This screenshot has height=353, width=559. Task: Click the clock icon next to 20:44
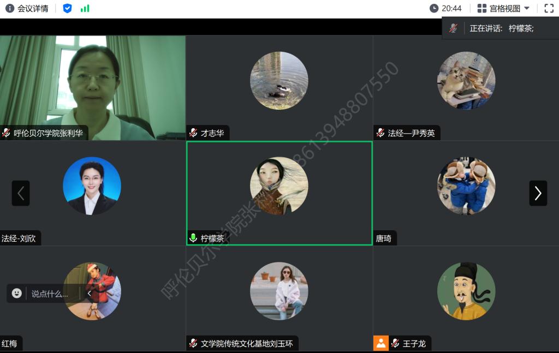click(x=434, y=8)
